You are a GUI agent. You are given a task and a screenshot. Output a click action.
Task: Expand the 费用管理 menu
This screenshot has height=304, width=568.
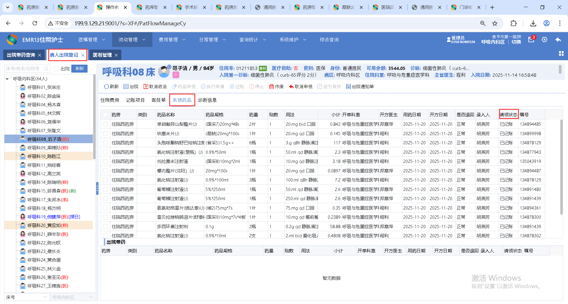coord(172,40)
